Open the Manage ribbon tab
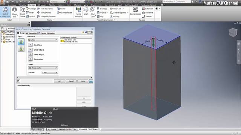The height and width of the screenshot is (135, 241). click(78, 5)
